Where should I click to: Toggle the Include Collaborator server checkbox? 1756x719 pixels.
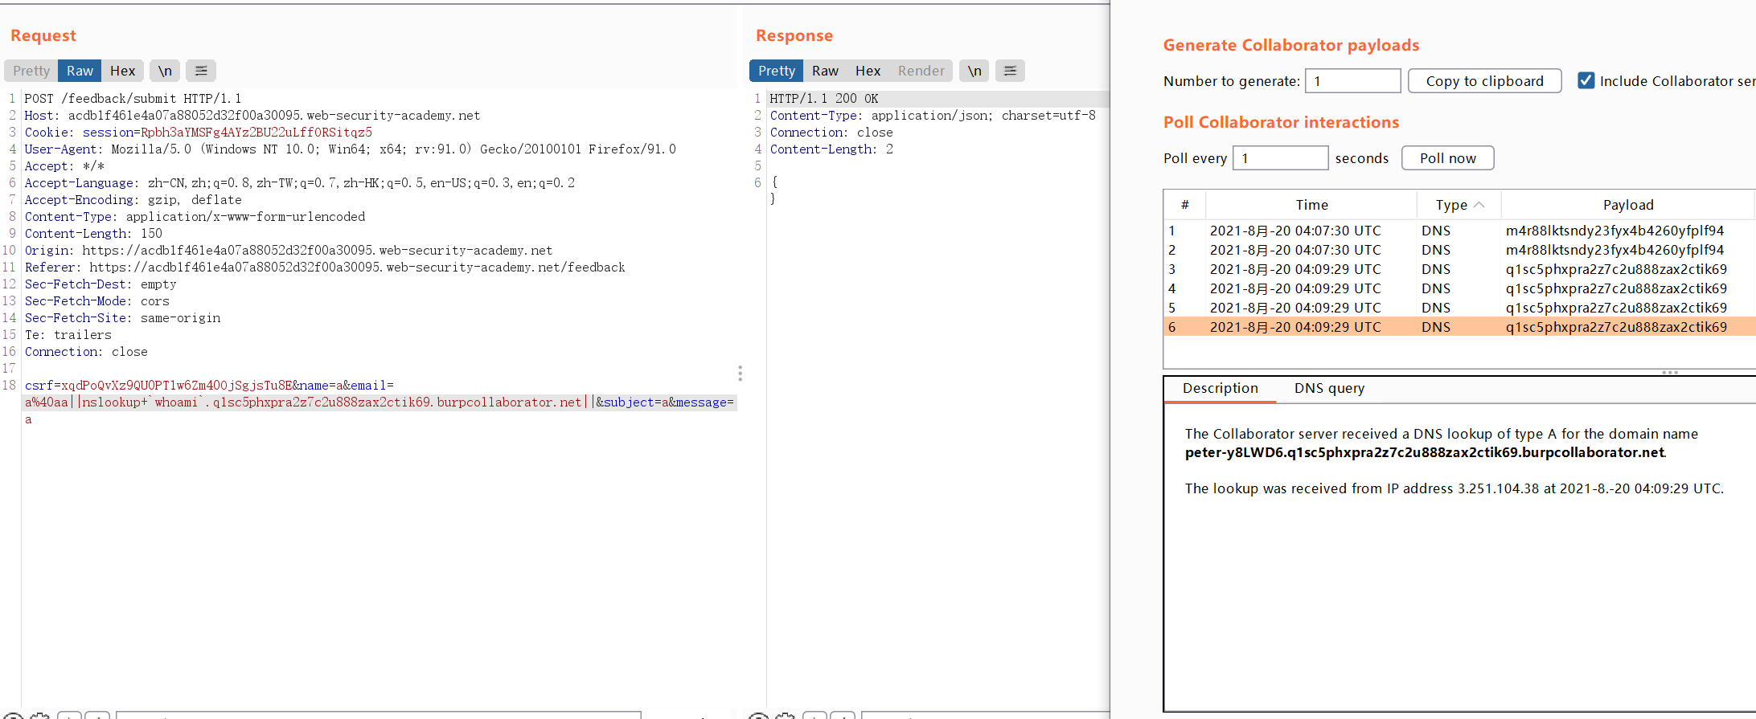[1586, 80]
